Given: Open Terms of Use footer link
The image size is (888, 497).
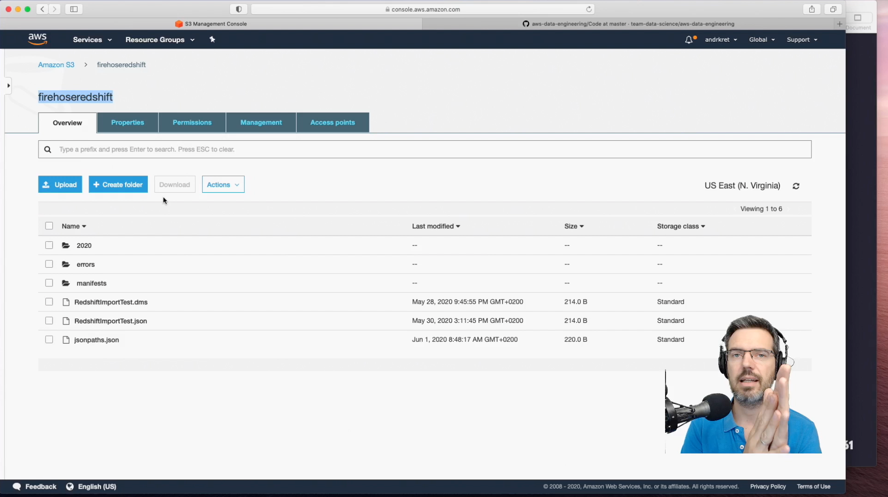Looking at the screenshot, I should [x=813, y=486].
